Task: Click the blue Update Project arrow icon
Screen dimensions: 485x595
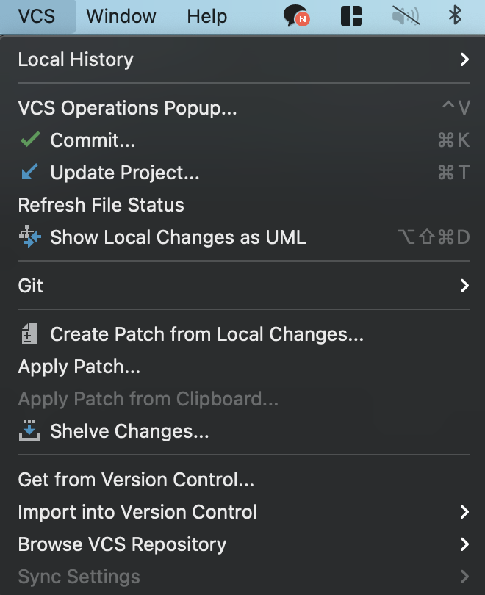Action: [30, 173]
